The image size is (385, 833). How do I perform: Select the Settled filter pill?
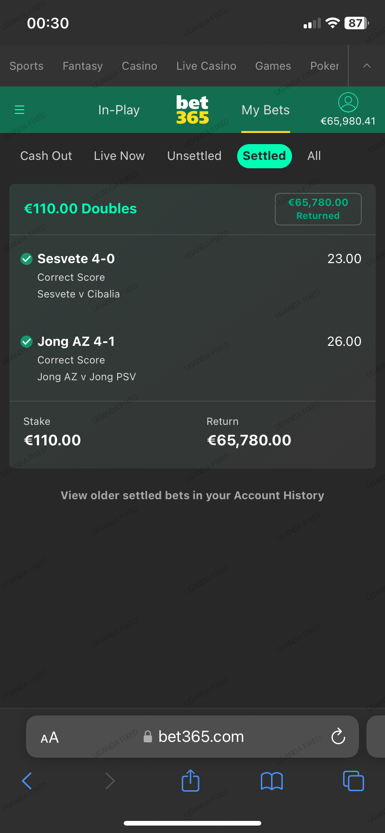264,156
